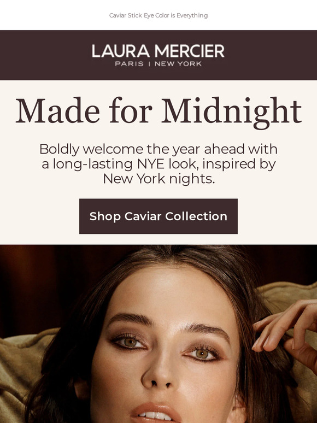The height and width of the screenshot is (423, 317).
Task: Open the Laura Mercier logo link
Action: (x=158, y=55)
